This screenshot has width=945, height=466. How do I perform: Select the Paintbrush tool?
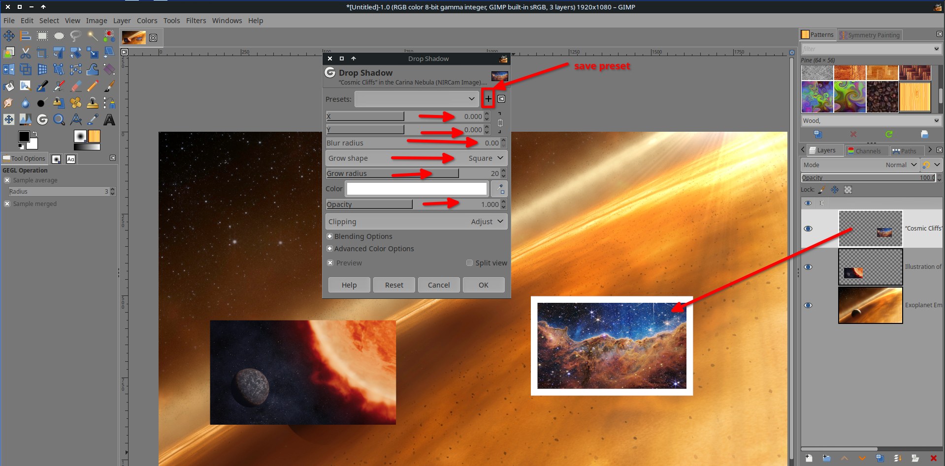109,86
